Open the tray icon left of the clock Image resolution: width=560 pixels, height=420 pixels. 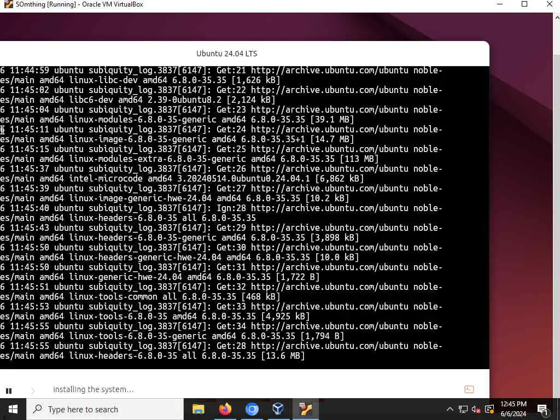coord(489,409)
